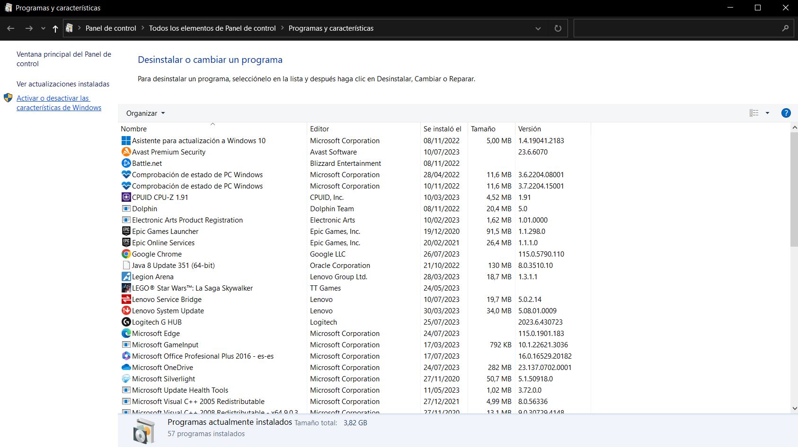
Task: Click the Google Chrome icon
Action: [126, 254]
